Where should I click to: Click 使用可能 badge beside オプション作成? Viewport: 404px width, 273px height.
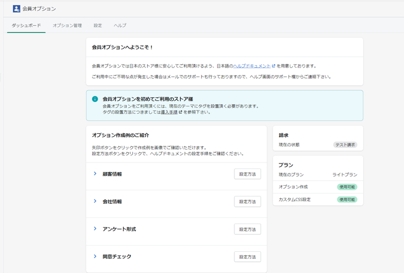point(347,187)
